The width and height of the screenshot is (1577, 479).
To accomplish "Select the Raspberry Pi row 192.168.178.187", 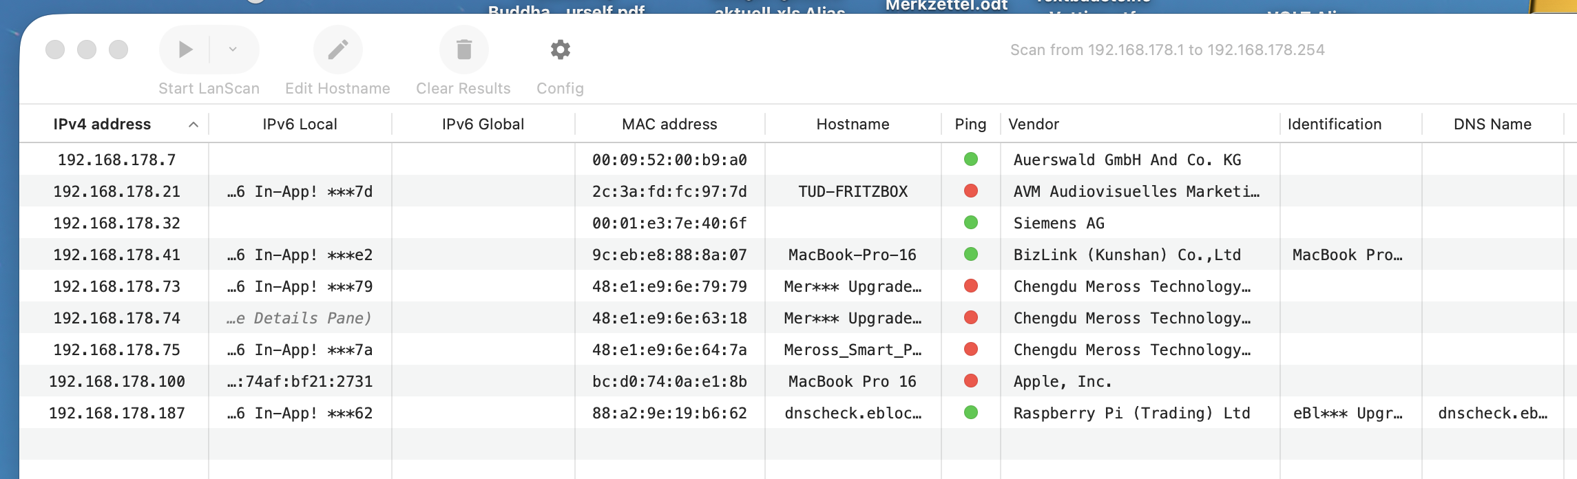I will click(x=117, y=414).
